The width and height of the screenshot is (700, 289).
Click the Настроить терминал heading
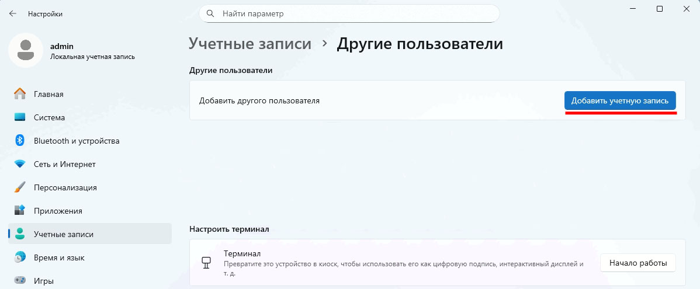tap(230, 229)
